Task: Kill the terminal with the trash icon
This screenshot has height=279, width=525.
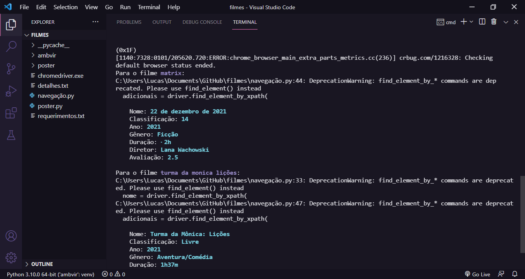Action: [x=493, y=22]
